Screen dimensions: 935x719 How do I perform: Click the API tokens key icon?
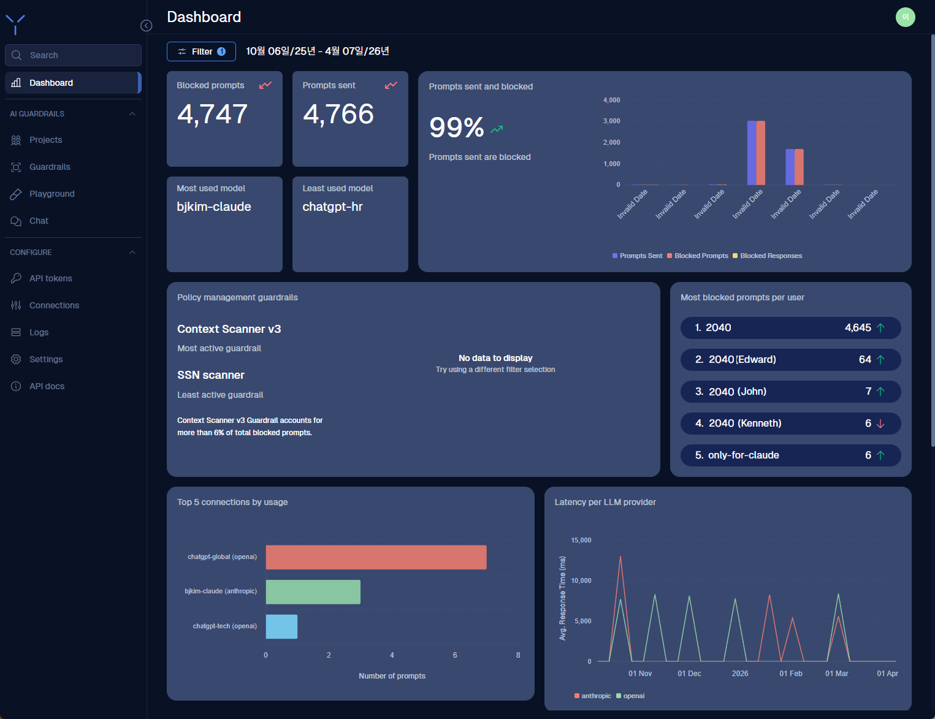click(17, 278)
